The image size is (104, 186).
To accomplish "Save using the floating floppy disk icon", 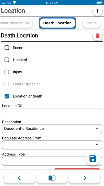I will (x=93, y=158).
